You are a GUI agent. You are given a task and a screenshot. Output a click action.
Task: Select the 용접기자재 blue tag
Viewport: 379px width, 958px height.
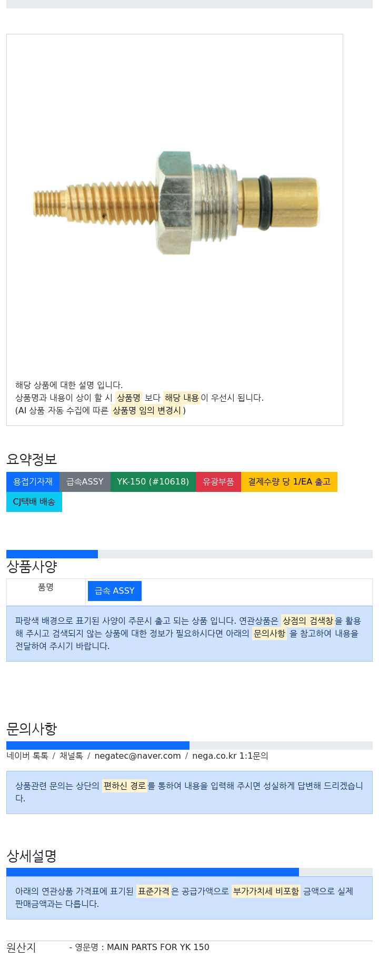33,482
